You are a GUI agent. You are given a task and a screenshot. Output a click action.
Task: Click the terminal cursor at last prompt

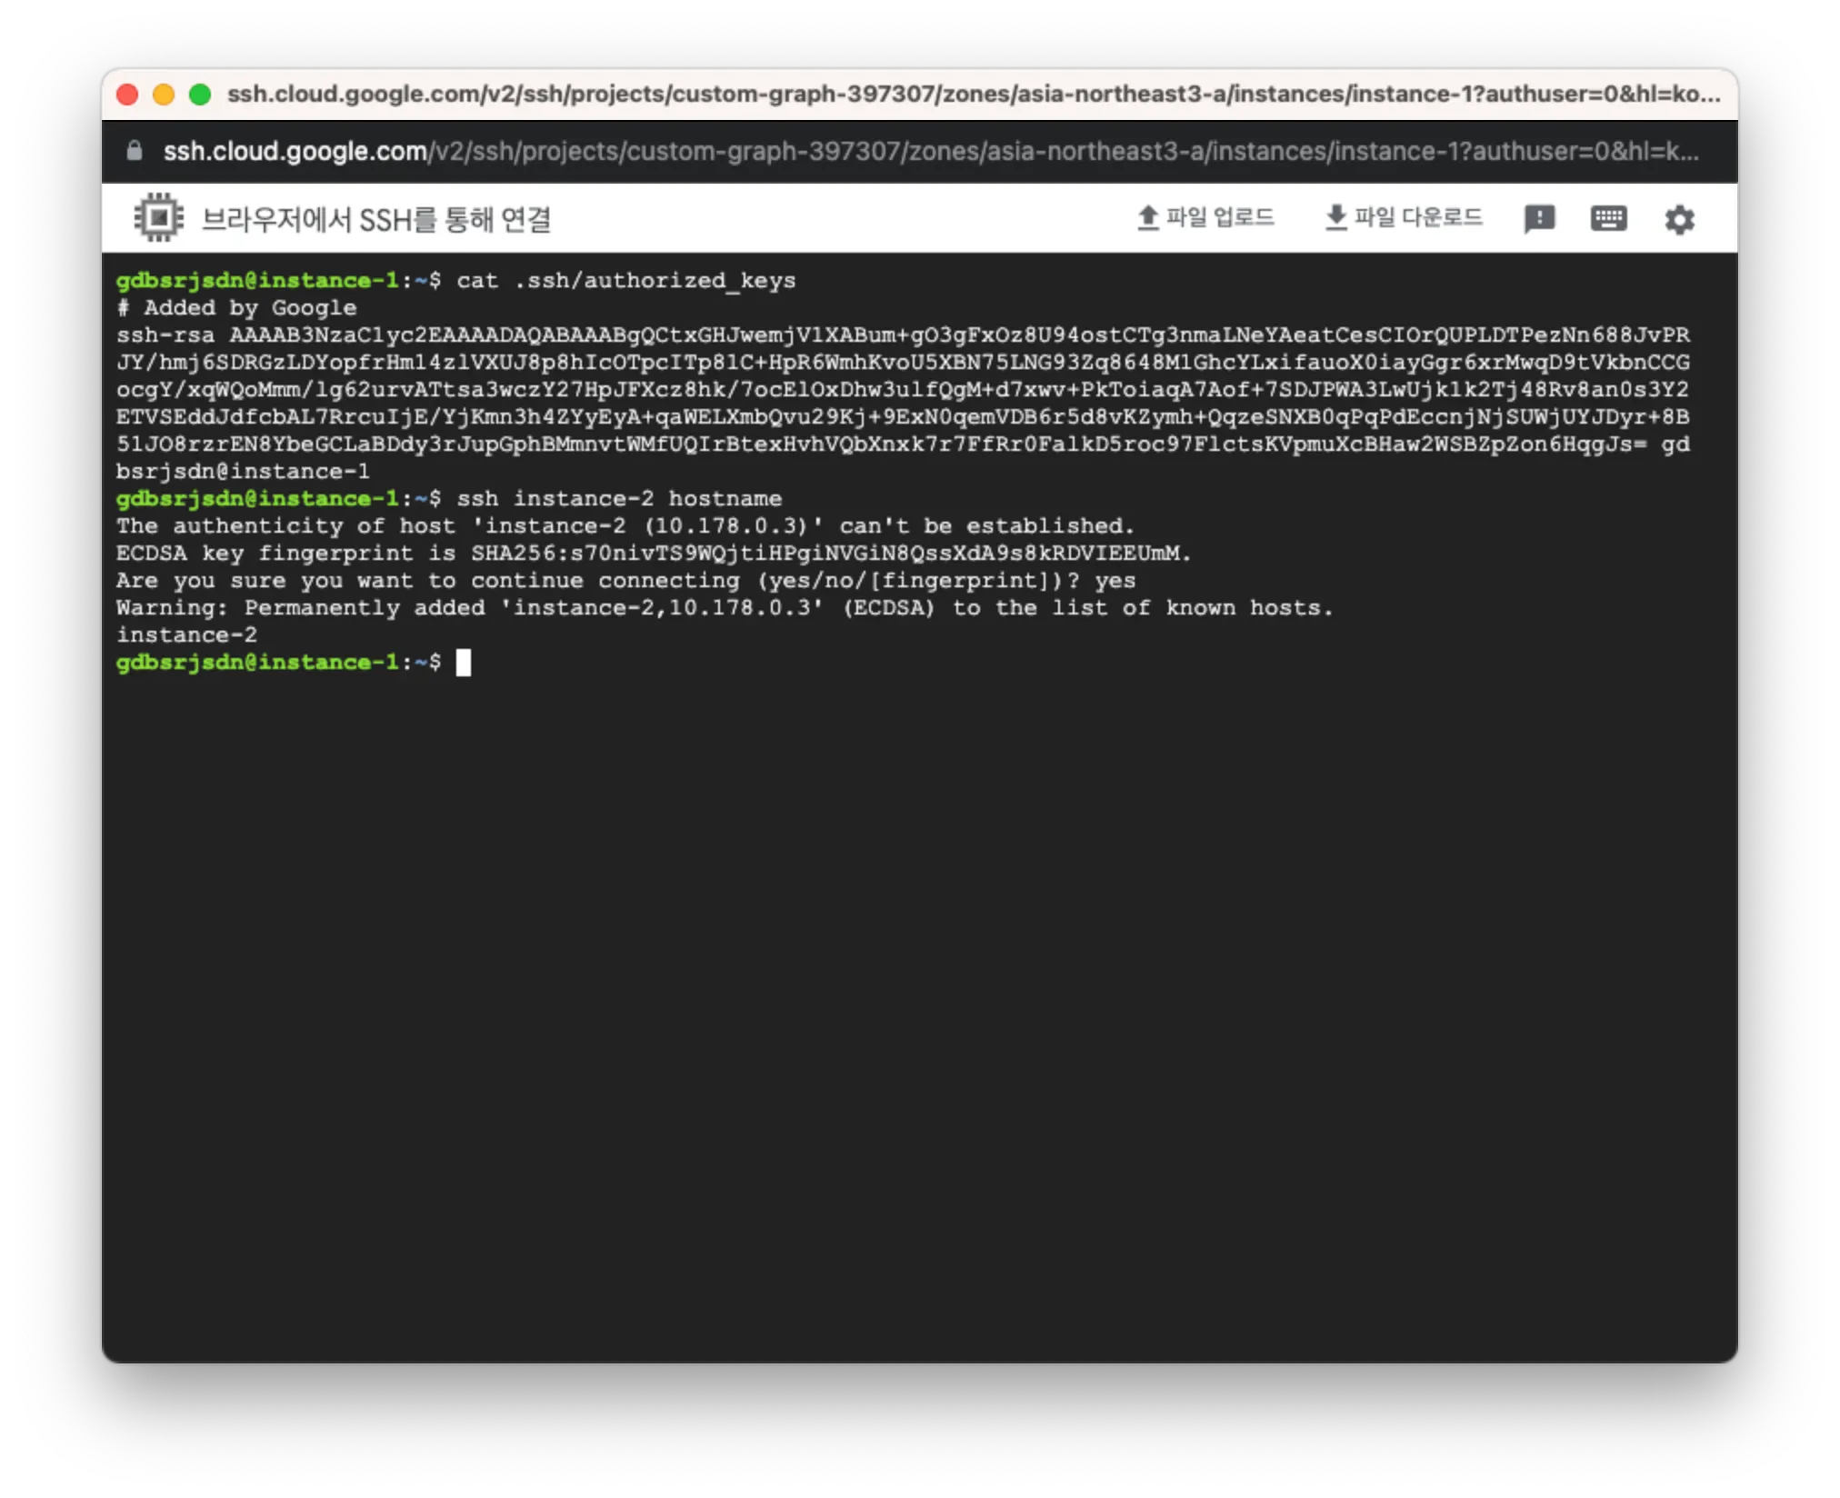coord(464,663)
